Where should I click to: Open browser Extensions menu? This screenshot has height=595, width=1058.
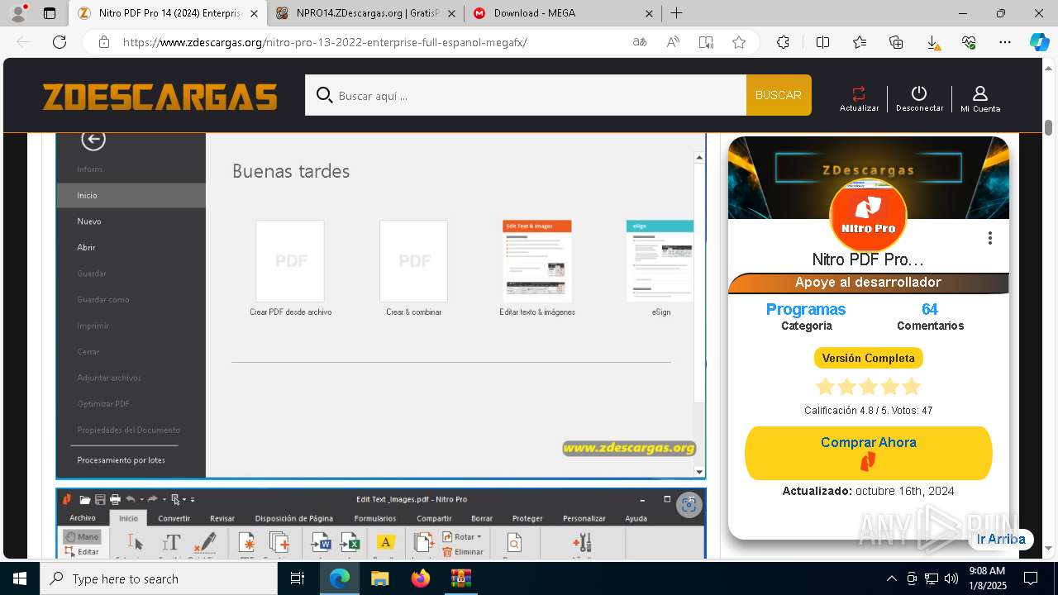pyautogui.click(x=783, y=42)
